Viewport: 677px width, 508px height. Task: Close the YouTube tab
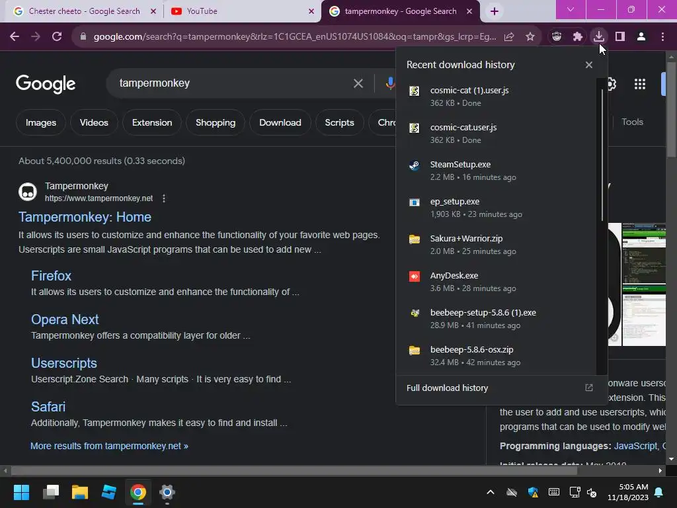click(311, 11)
